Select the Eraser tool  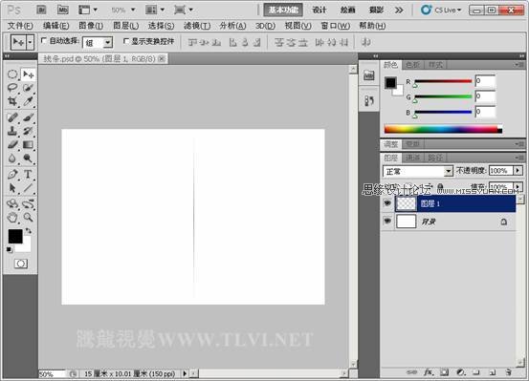[x=12, y=144]
